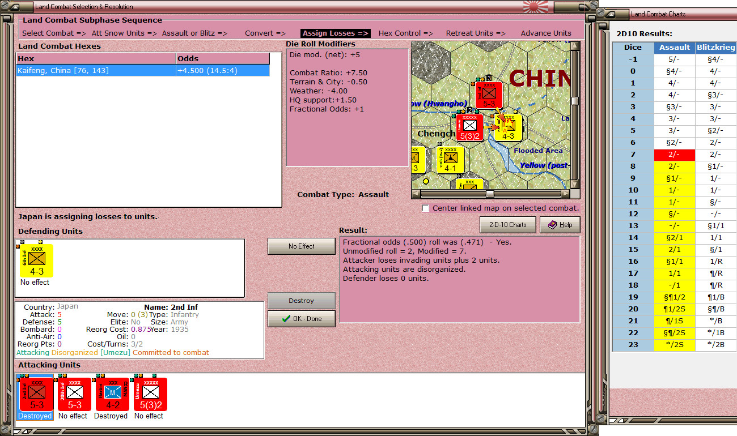
Task: Toggle 'Center linked map on selected combat' checkbox
Action: (426, 208)
